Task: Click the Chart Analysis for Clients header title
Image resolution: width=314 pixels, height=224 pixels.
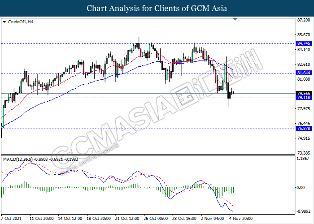Action: (x=157, y=9)
